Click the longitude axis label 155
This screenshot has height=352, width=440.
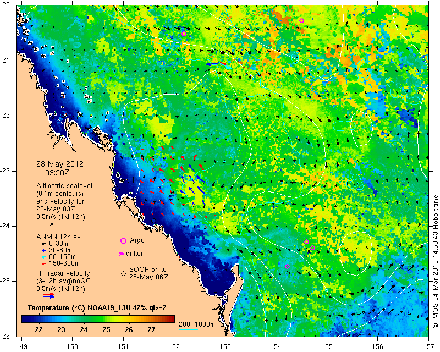pyautogui.click(x=327, y=347)
